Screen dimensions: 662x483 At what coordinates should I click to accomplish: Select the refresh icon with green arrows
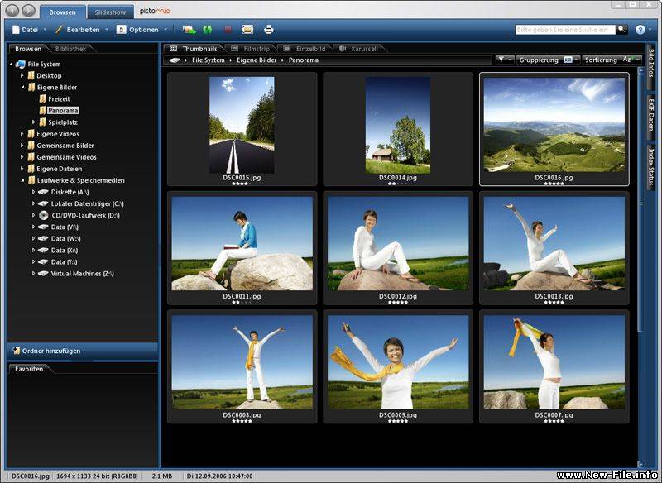click(207, 28)
